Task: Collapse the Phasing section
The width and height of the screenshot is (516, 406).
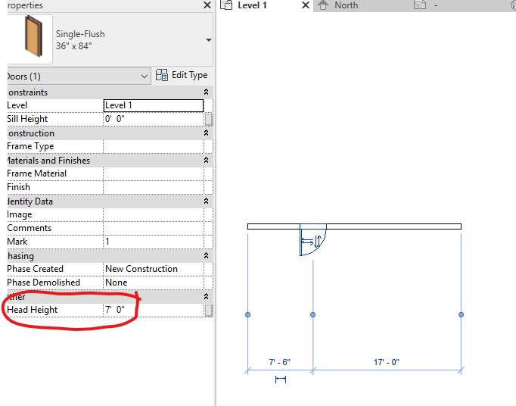Action: 206,255
